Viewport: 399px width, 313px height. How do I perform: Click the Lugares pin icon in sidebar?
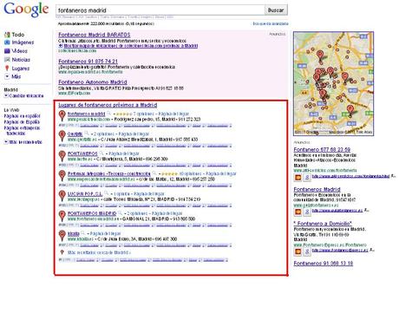coord(7,68)
